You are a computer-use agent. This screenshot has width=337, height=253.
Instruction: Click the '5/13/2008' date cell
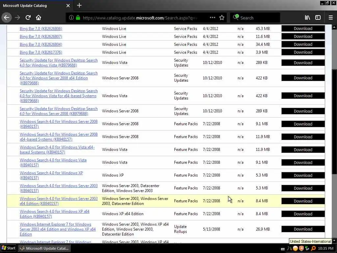point(212,229)
